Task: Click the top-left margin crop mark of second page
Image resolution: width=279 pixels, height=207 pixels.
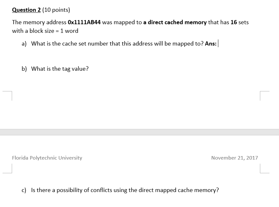Action: (7, 168)
